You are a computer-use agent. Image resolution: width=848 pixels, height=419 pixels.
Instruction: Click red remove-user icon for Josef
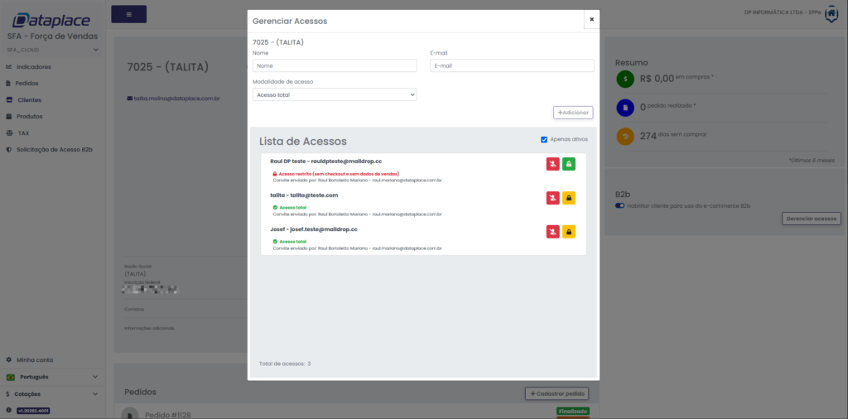click(x=552, y=231)
